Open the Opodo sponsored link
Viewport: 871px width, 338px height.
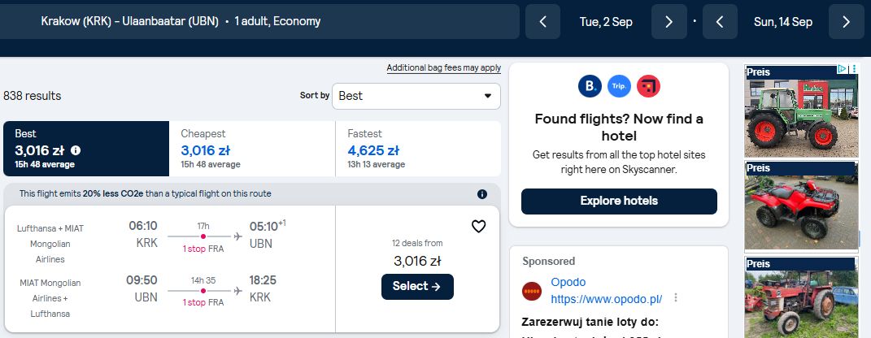606,300
